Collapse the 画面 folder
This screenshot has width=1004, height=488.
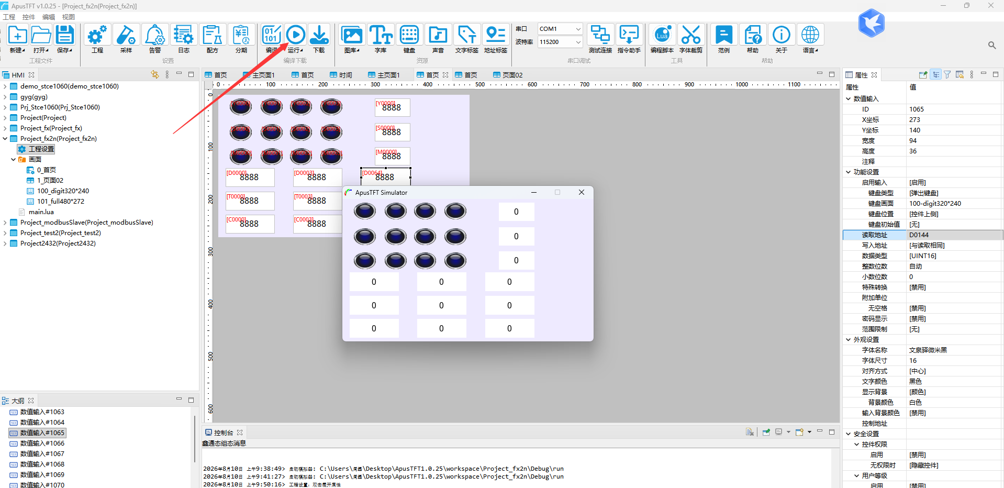click(x=14, y=160)
